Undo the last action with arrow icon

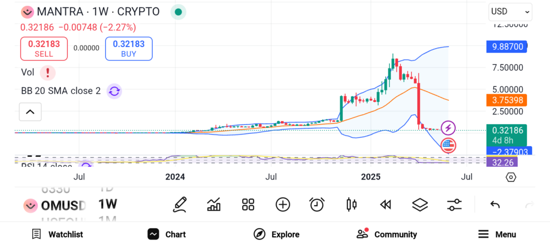tap(495, 204)
